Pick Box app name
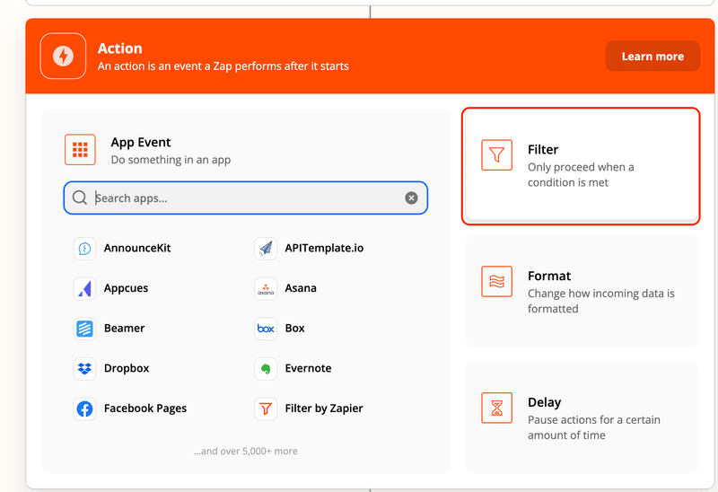718x492 pixels. [x=295, y=328]
